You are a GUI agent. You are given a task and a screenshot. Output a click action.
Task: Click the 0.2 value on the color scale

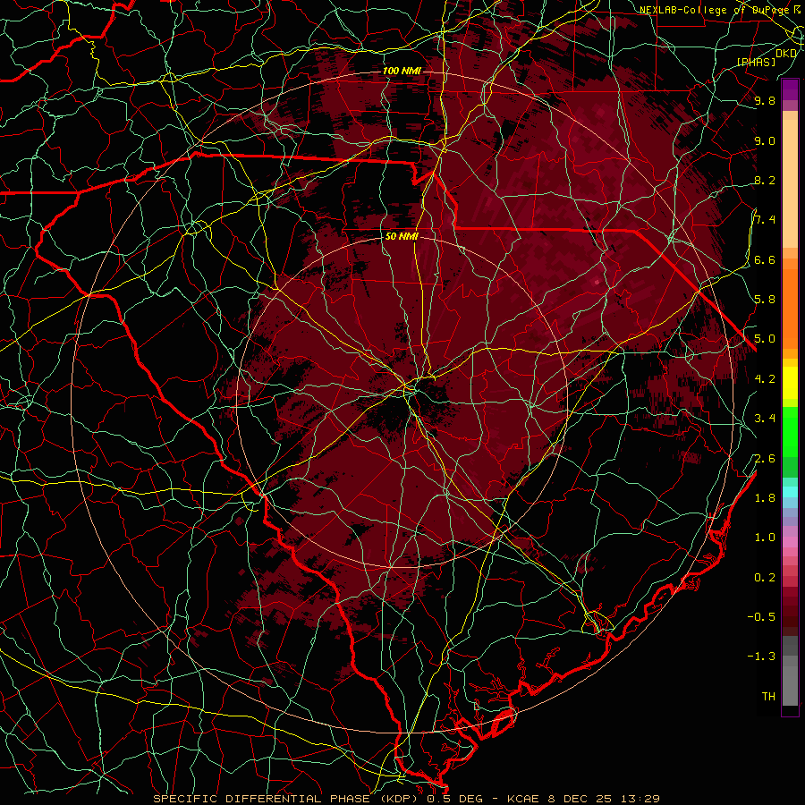(x=765, y=578)
